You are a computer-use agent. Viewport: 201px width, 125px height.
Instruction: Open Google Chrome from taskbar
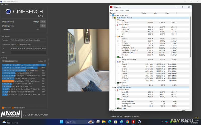(127, 122)
